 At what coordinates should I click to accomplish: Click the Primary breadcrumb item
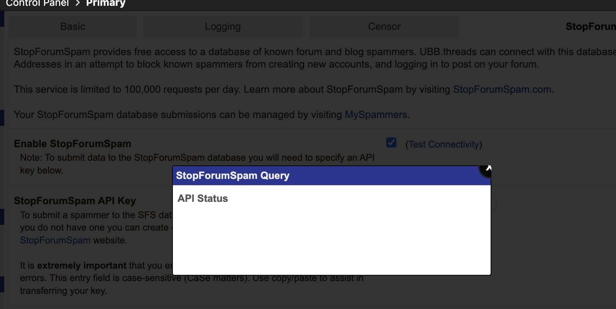coord(106,3)
